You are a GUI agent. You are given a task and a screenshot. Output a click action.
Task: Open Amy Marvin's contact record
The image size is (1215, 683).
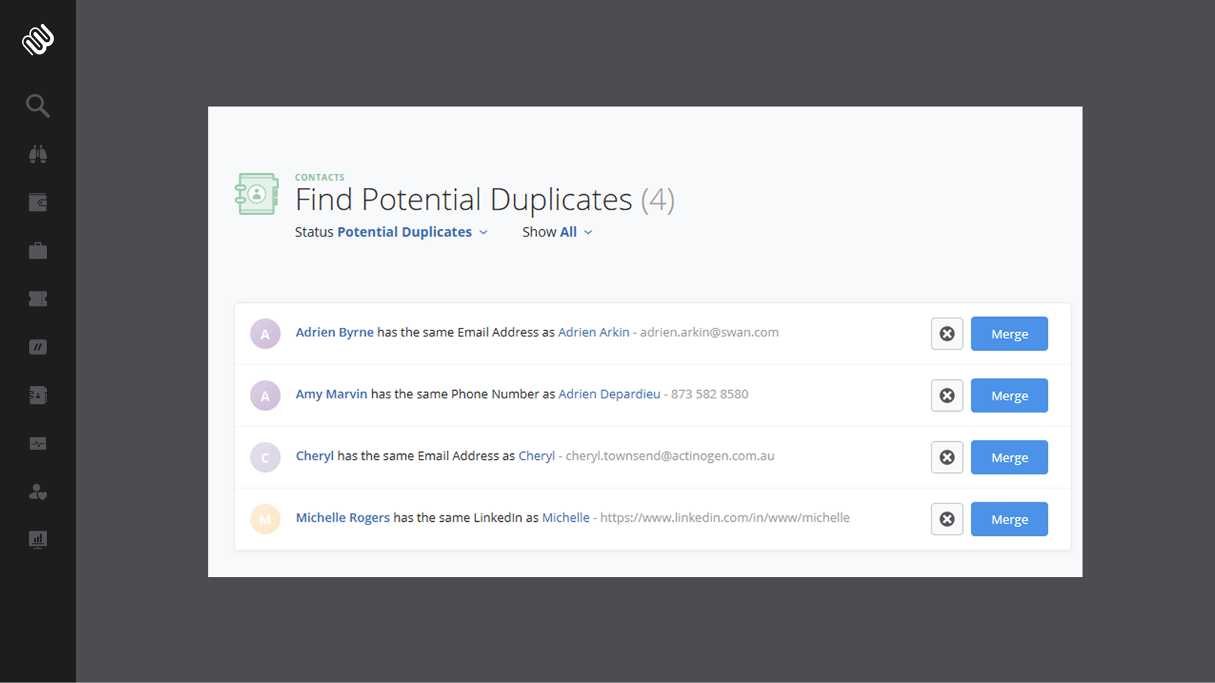pos(331,394)
